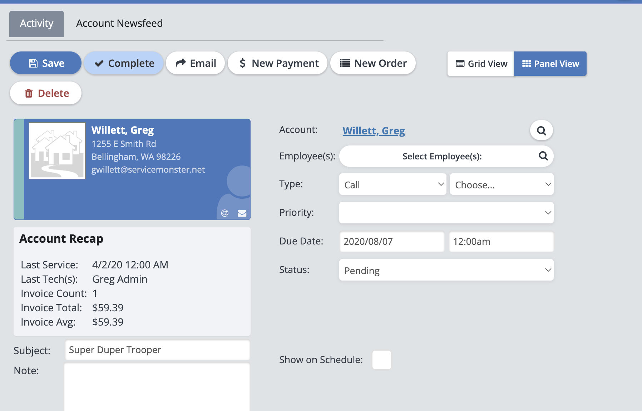Open the Willett, Greg account link

click(374, 131)
